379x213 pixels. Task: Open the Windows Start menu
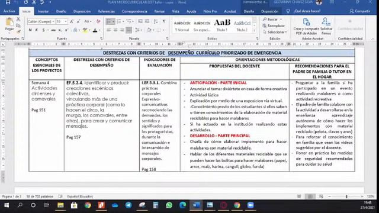point(7,205)
